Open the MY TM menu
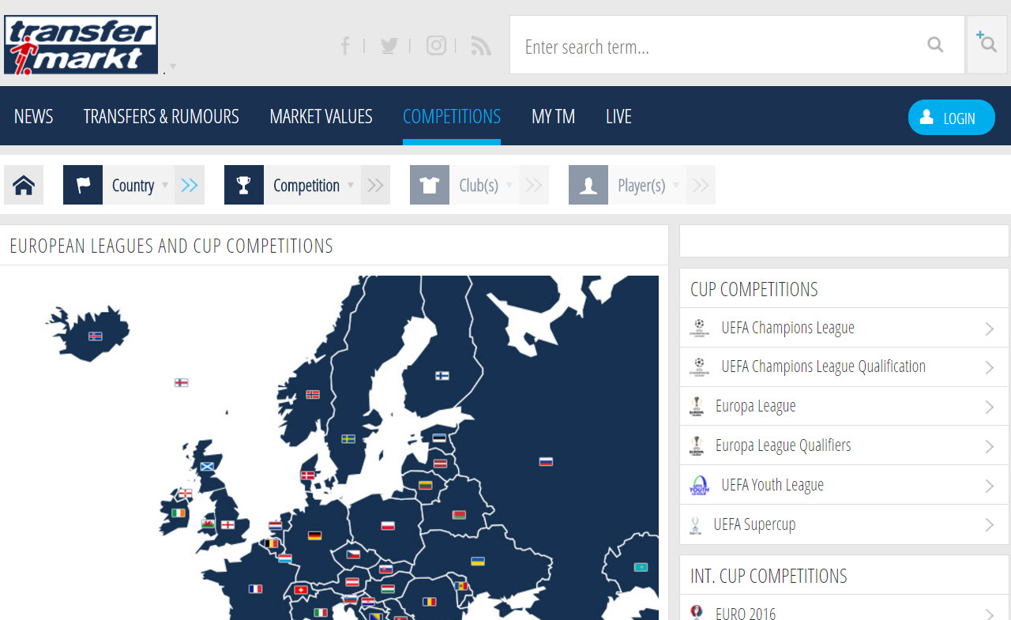The image size is (1011, 620). [553, 116]
